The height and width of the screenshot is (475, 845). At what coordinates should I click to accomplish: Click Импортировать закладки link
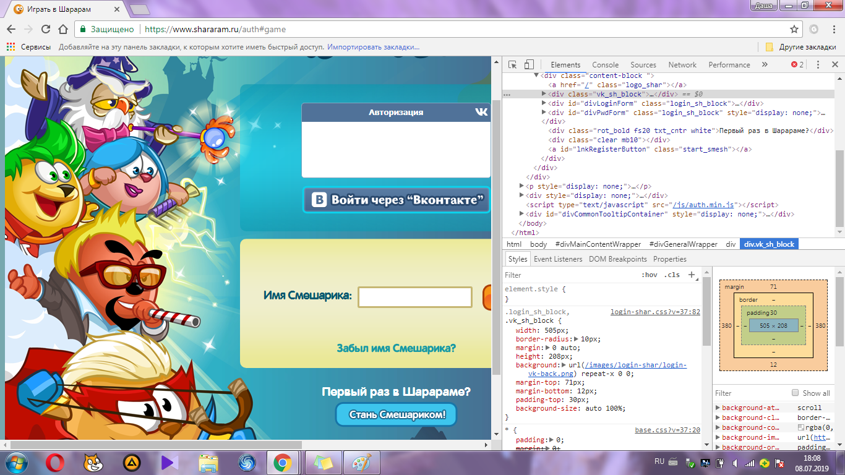(x=374, y=47)
